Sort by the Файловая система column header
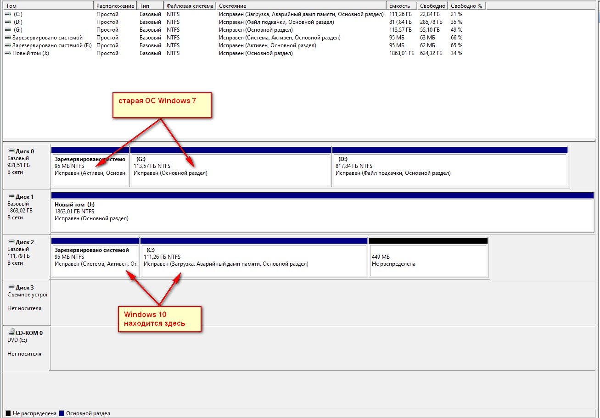The image size is (600, 418). (190, 6)
